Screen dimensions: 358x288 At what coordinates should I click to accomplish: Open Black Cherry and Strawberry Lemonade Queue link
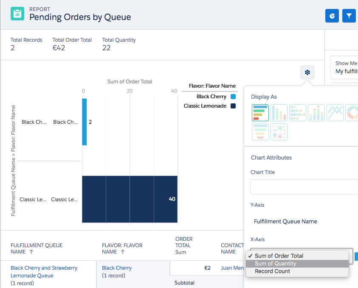[44, 272]
